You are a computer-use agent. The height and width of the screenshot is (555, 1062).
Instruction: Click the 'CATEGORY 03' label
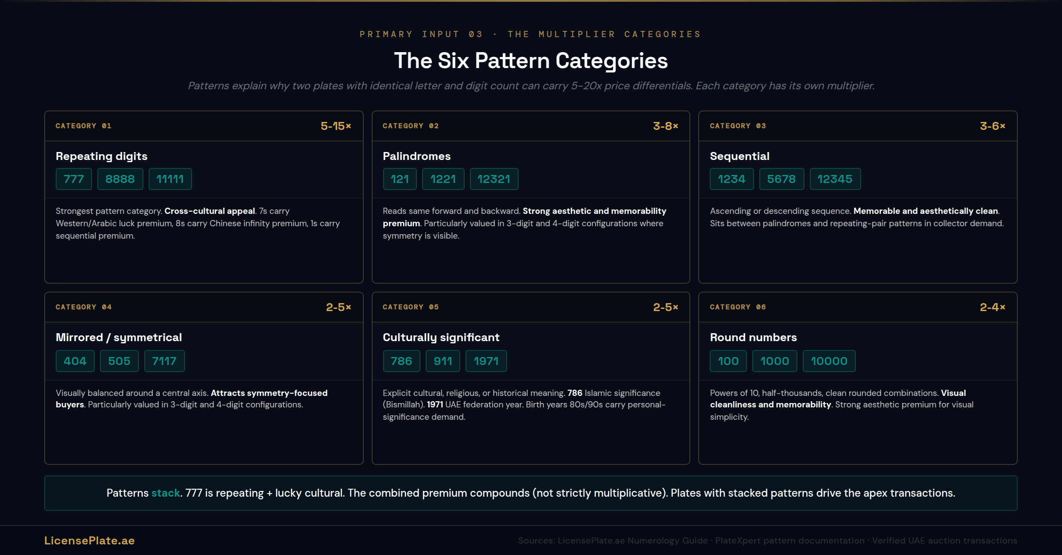[738, 126]
